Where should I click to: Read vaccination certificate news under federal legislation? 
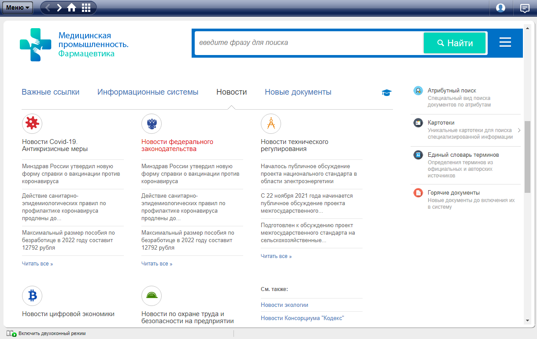(x=190, y=174)
